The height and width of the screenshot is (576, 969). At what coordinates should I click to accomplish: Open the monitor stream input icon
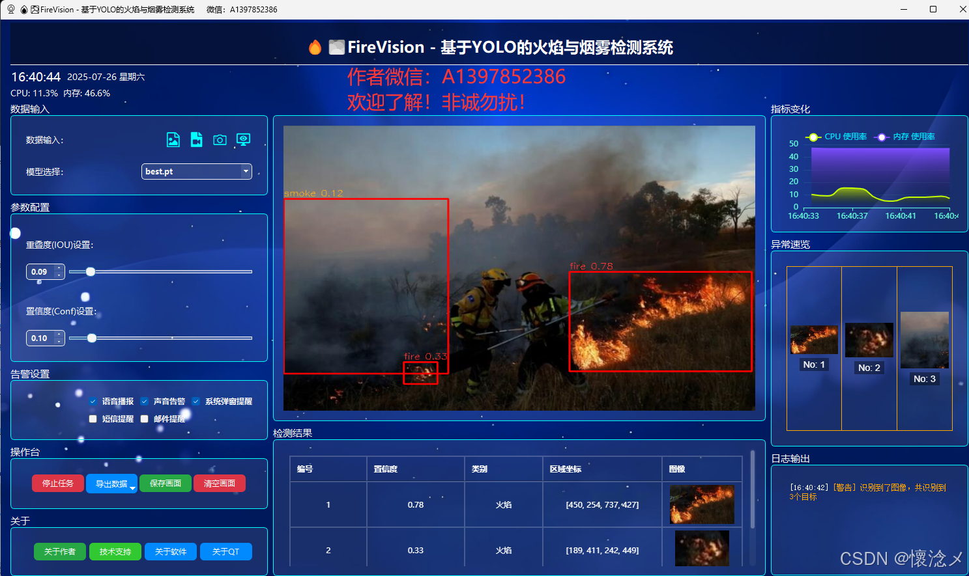[243, 140]
